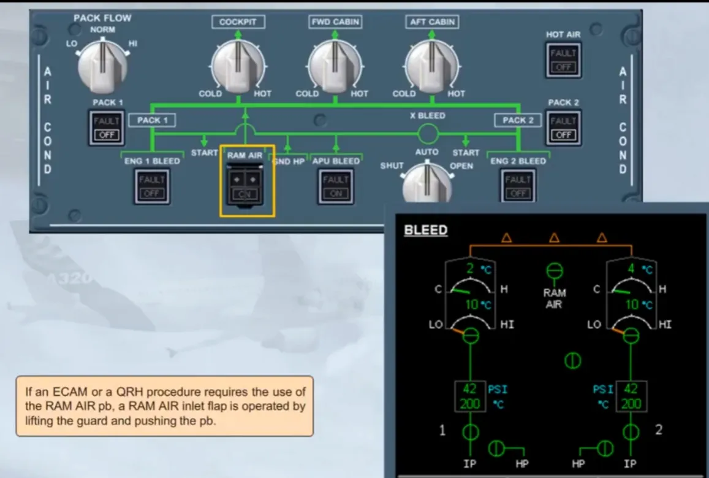Toggle the ENG 1 BLEED pushbutton
This screenshot has width=709, height=478.
(152, 186)
